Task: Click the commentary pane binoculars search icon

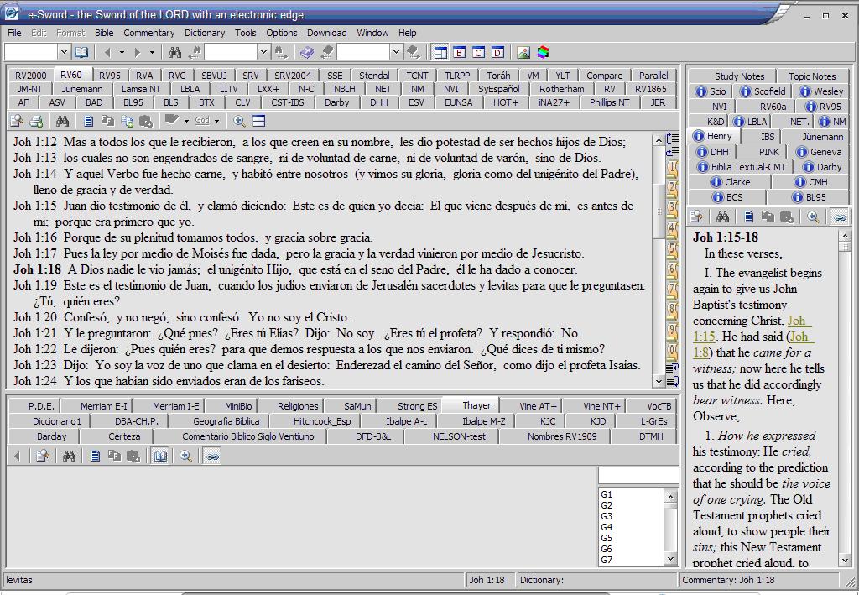Action: click(722, 217)
